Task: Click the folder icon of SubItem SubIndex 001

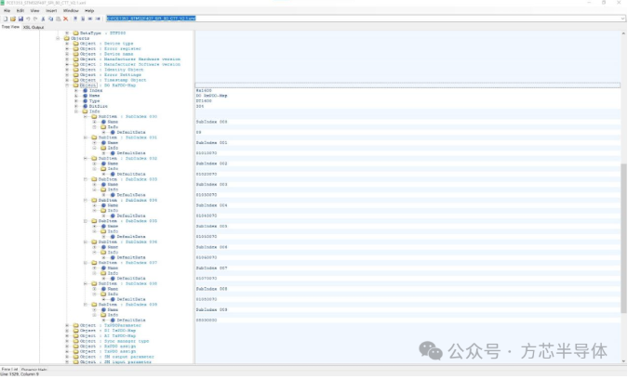Action: pyautogui.click(x=94, y=137)
